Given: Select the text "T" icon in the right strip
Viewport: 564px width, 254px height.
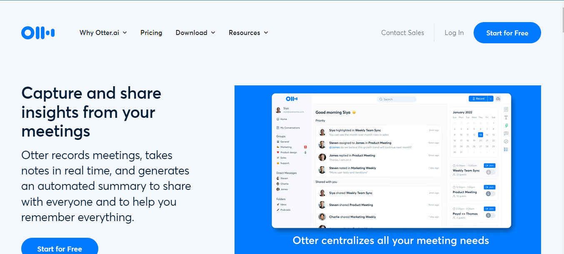Looking at the screenshot, I should [x=506, y=117].
